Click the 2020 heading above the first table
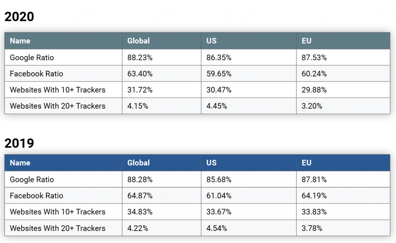 (19, 17)
